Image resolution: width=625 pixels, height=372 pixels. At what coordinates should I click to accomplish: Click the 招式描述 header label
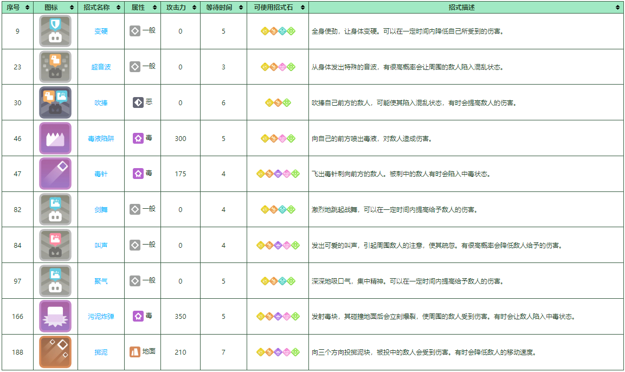click(x=462, y=7)
